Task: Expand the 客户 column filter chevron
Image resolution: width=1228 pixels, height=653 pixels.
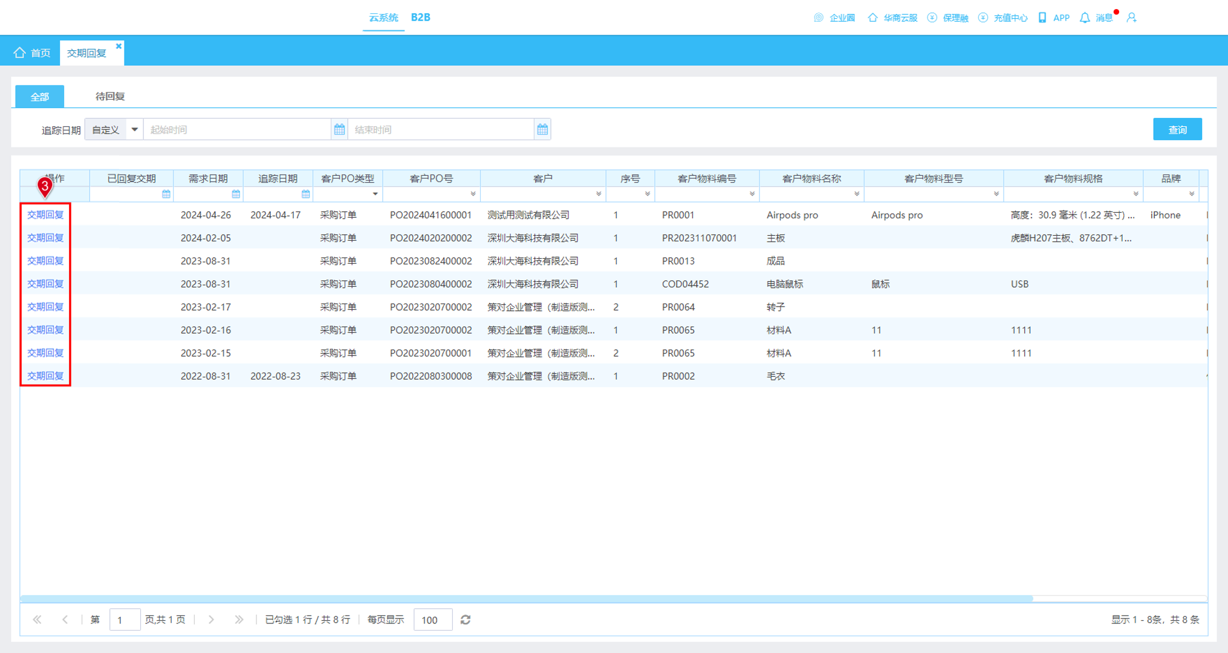Action: coord(598,194)
